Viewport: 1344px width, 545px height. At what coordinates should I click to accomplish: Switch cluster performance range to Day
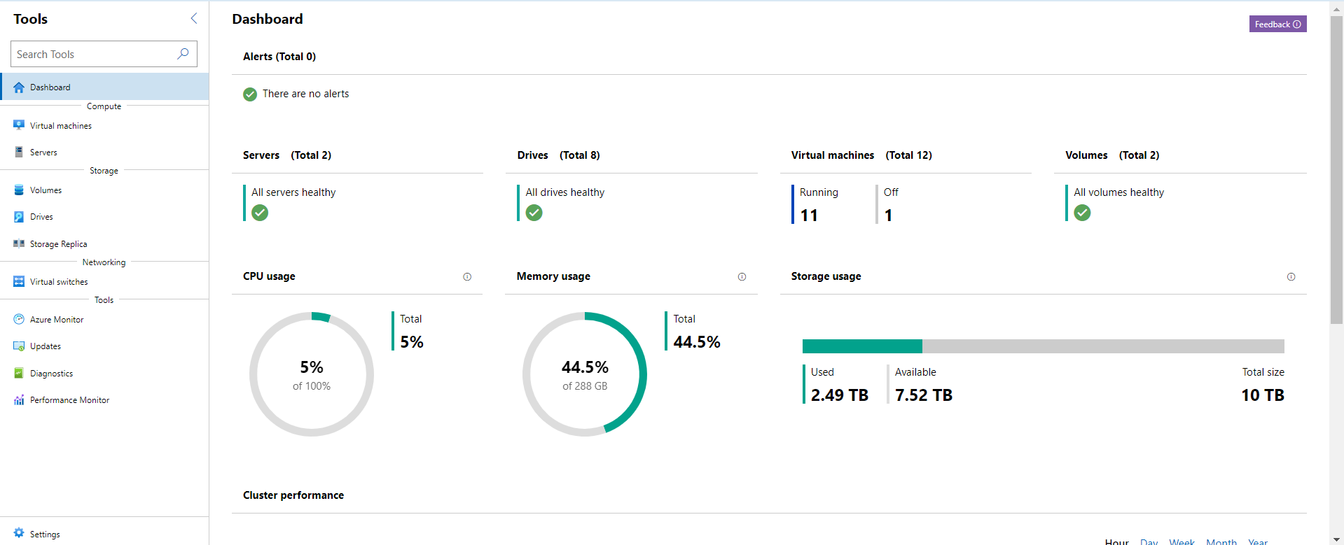[x=1149, y=541]
